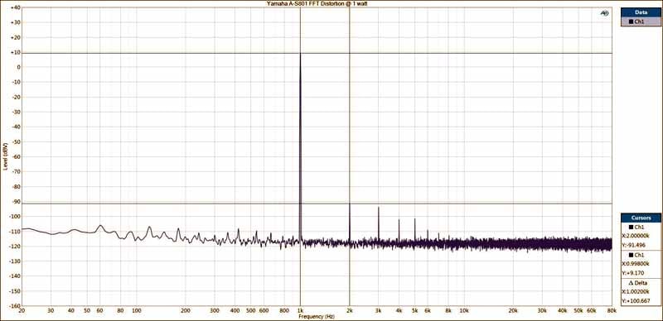Click the second cursor's Ch1 color square
The height and width of the screenshot is (321, 663).
[632, 255]
